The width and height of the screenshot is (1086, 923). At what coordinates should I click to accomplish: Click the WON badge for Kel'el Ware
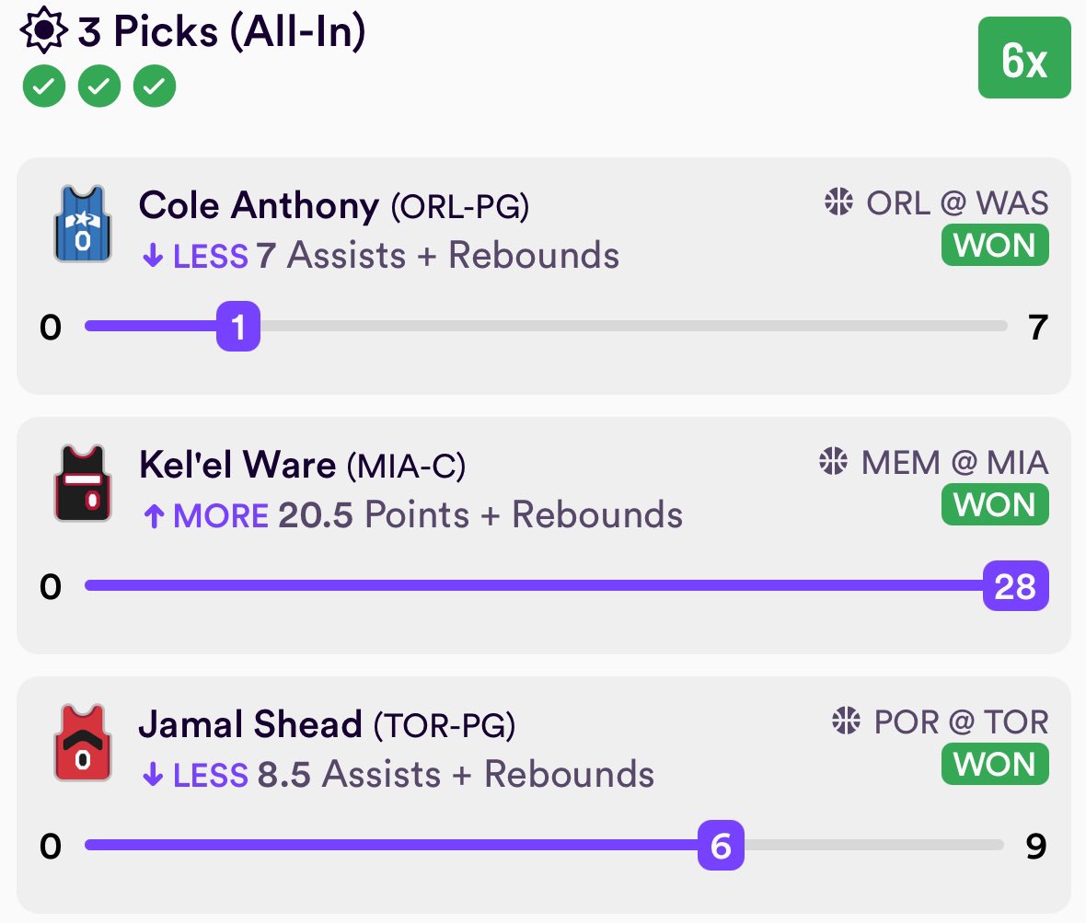point(995,505)
